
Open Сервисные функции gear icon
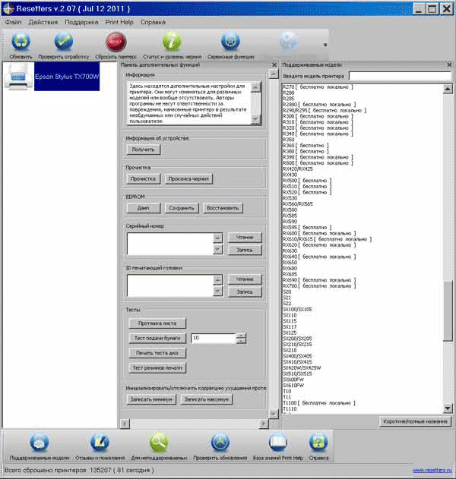230,42
